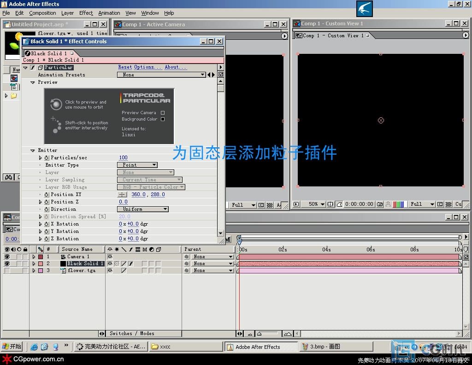Open the Emitter Type dropdown

coord(137,165)
